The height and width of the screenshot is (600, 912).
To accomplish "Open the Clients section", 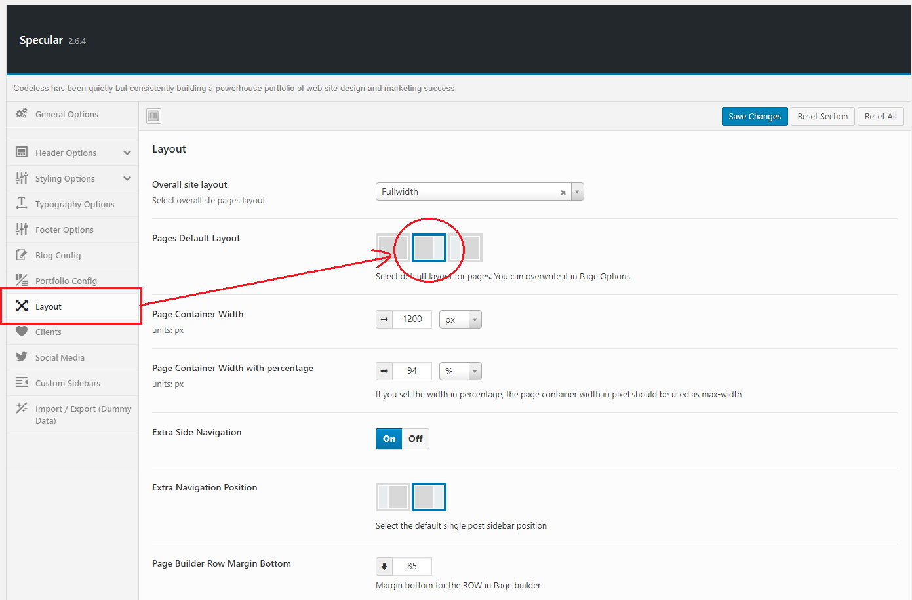I will click(72, 332).
